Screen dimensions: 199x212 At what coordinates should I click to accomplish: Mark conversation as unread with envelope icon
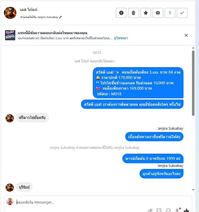tap(158, 13)
